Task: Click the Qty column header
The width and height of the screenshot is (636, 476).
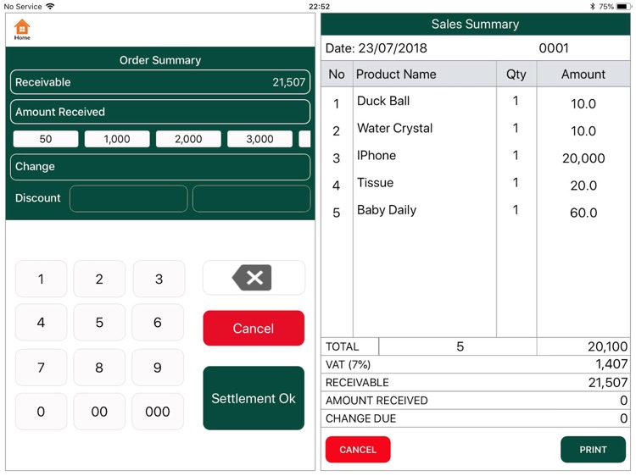Action: tap(516, 75)
